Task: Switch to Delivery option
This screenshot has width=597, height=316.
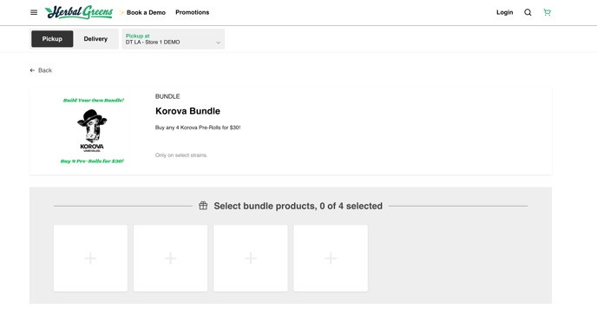Action: [95, 39]
